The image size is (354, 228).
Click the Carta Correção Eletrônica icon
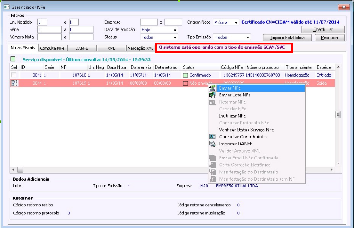click(x=212, y=165)
